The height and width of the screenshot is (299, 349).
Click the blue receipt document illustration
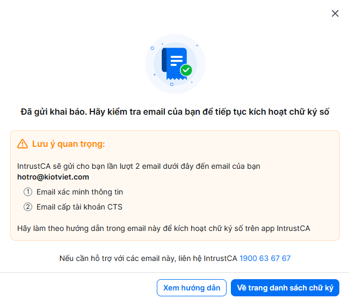point(174,64)
